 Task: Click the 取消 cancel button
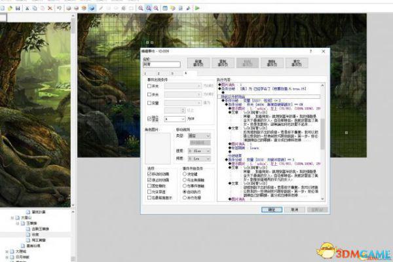(295, 210)
